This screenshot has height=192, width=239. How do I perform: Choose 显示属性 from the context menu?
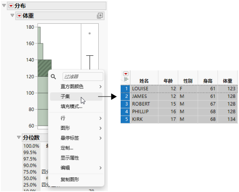point(76,158)
